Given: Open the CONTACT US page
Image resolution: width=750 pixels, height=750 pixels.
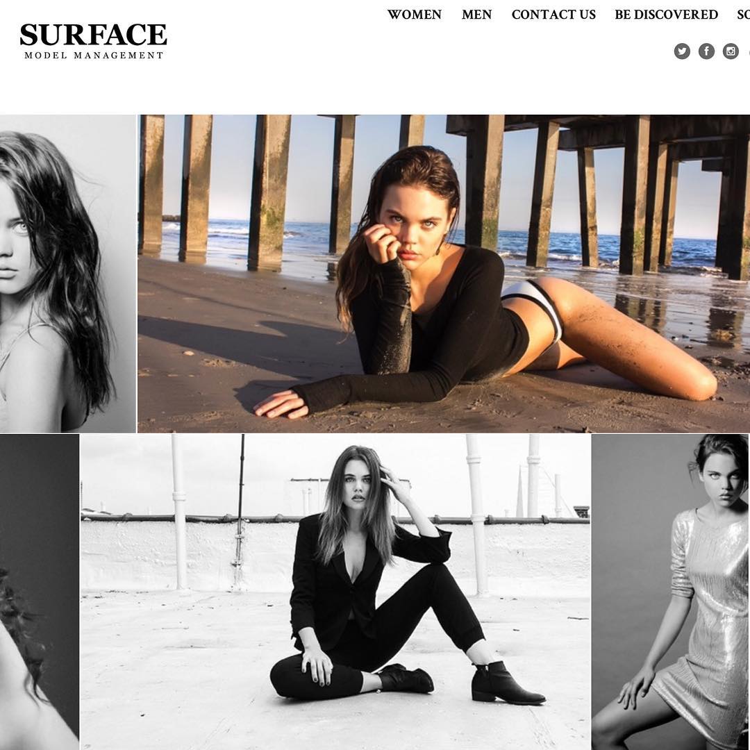Looking at the screenshot, I should coord(553,15).
